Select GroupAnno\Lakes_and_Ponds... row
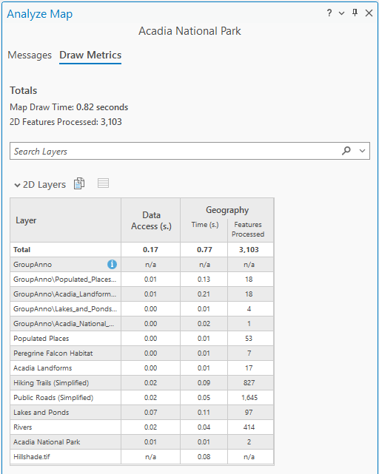Viewport: 379px width, 474px height. pyautogui.click(x=142, y=309)
